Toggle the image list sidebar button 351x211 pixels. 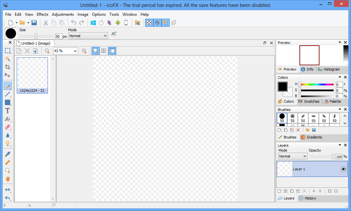112,51
